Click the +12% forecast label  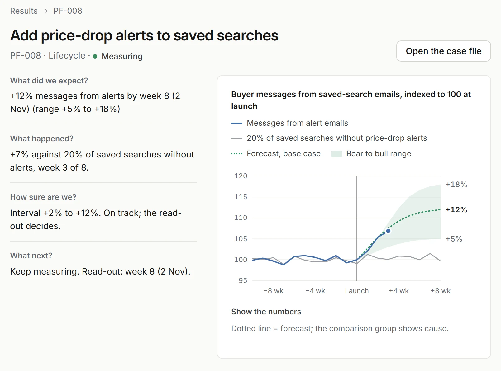[456, 209]
